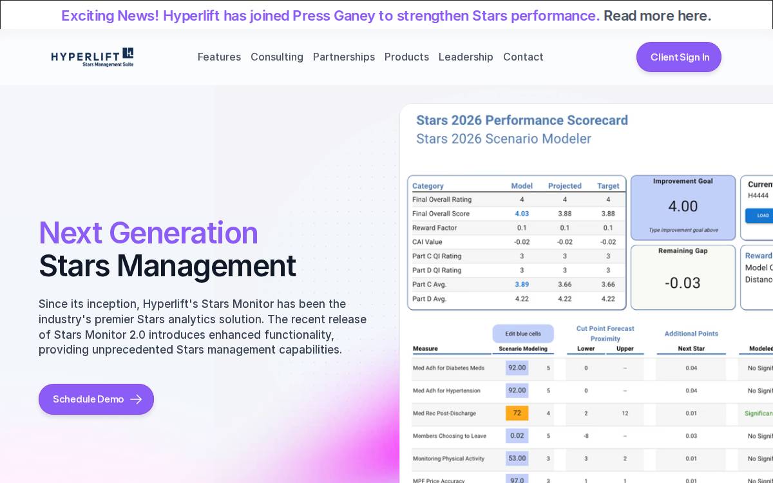Click the Projected column header
Image resolution: width=773 pixels, height=483 pixels.
point(565,185)
